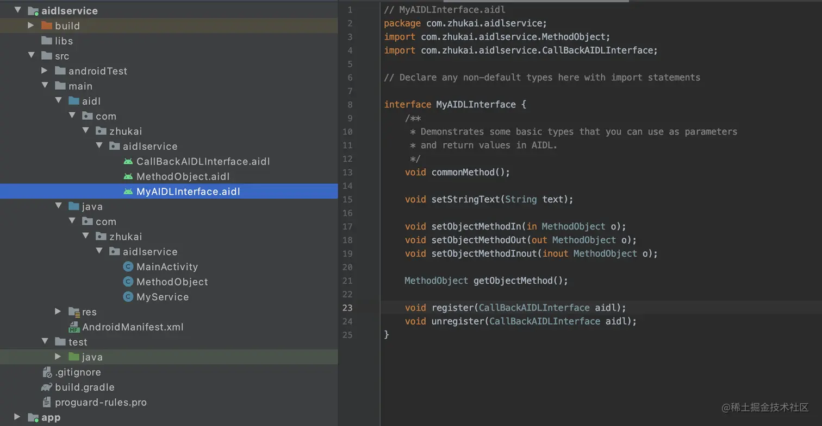The height and width of the screenshot is (426, 822).
Task: Click the class icon of MyService
Action: [128, 297]
